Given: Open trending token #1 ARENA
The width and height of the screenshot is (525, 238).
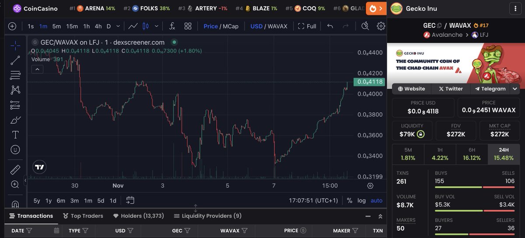Looking at the screenshot, I should 92,8.
